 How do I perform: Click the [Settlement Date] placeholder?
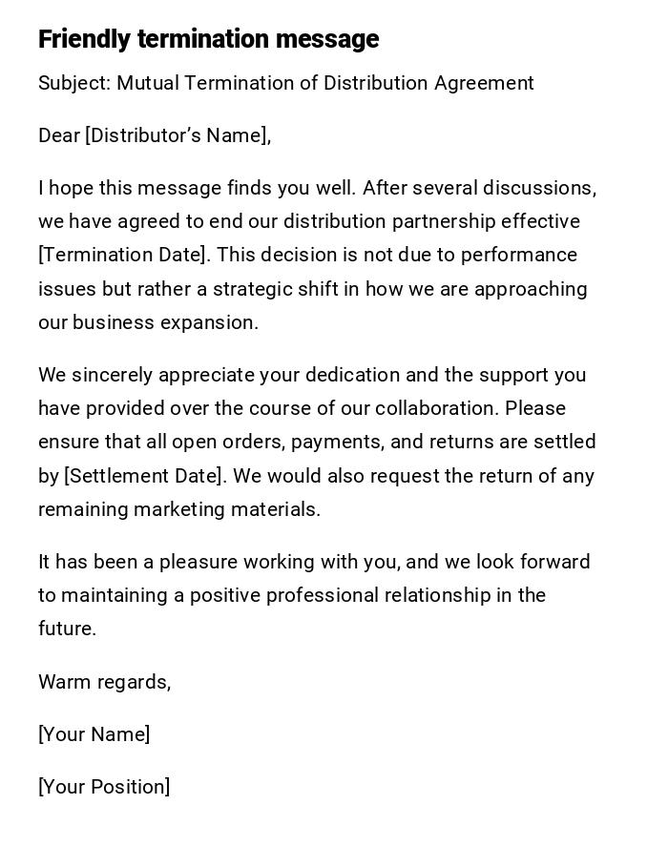coord(146,476)
